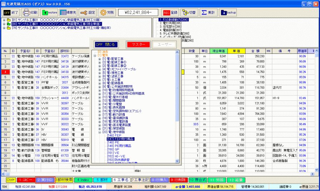Select [152] HI-VE tree item
This screenshot has width=320, height=191.
116,156
